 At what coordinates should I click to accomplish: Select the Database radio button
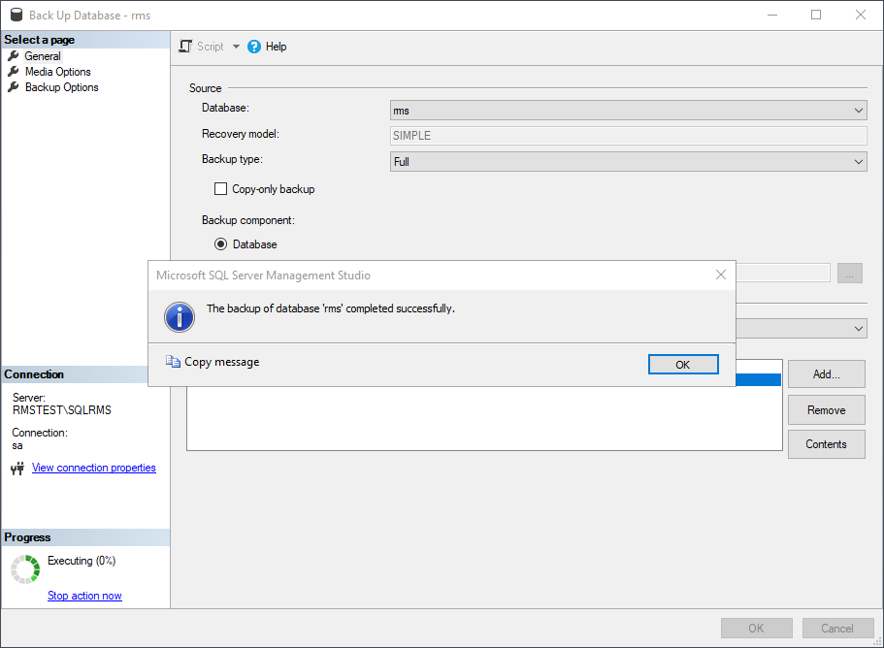click(x=220, y=244)
